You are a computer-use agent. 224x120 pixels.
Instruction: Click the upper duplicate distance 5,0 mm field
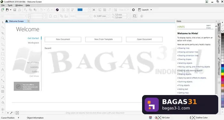[121, 15]
